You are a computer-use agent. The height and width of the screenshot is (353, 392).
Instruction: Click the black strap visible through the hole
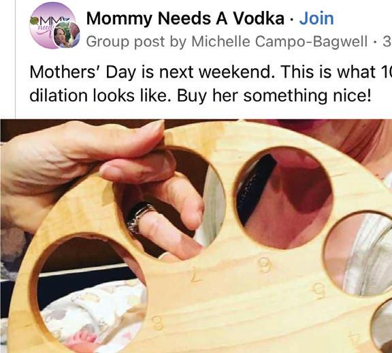coord(255,189)
